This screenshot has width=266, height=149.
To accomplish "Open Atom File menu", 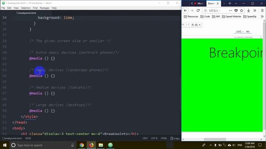I will 3,8.
